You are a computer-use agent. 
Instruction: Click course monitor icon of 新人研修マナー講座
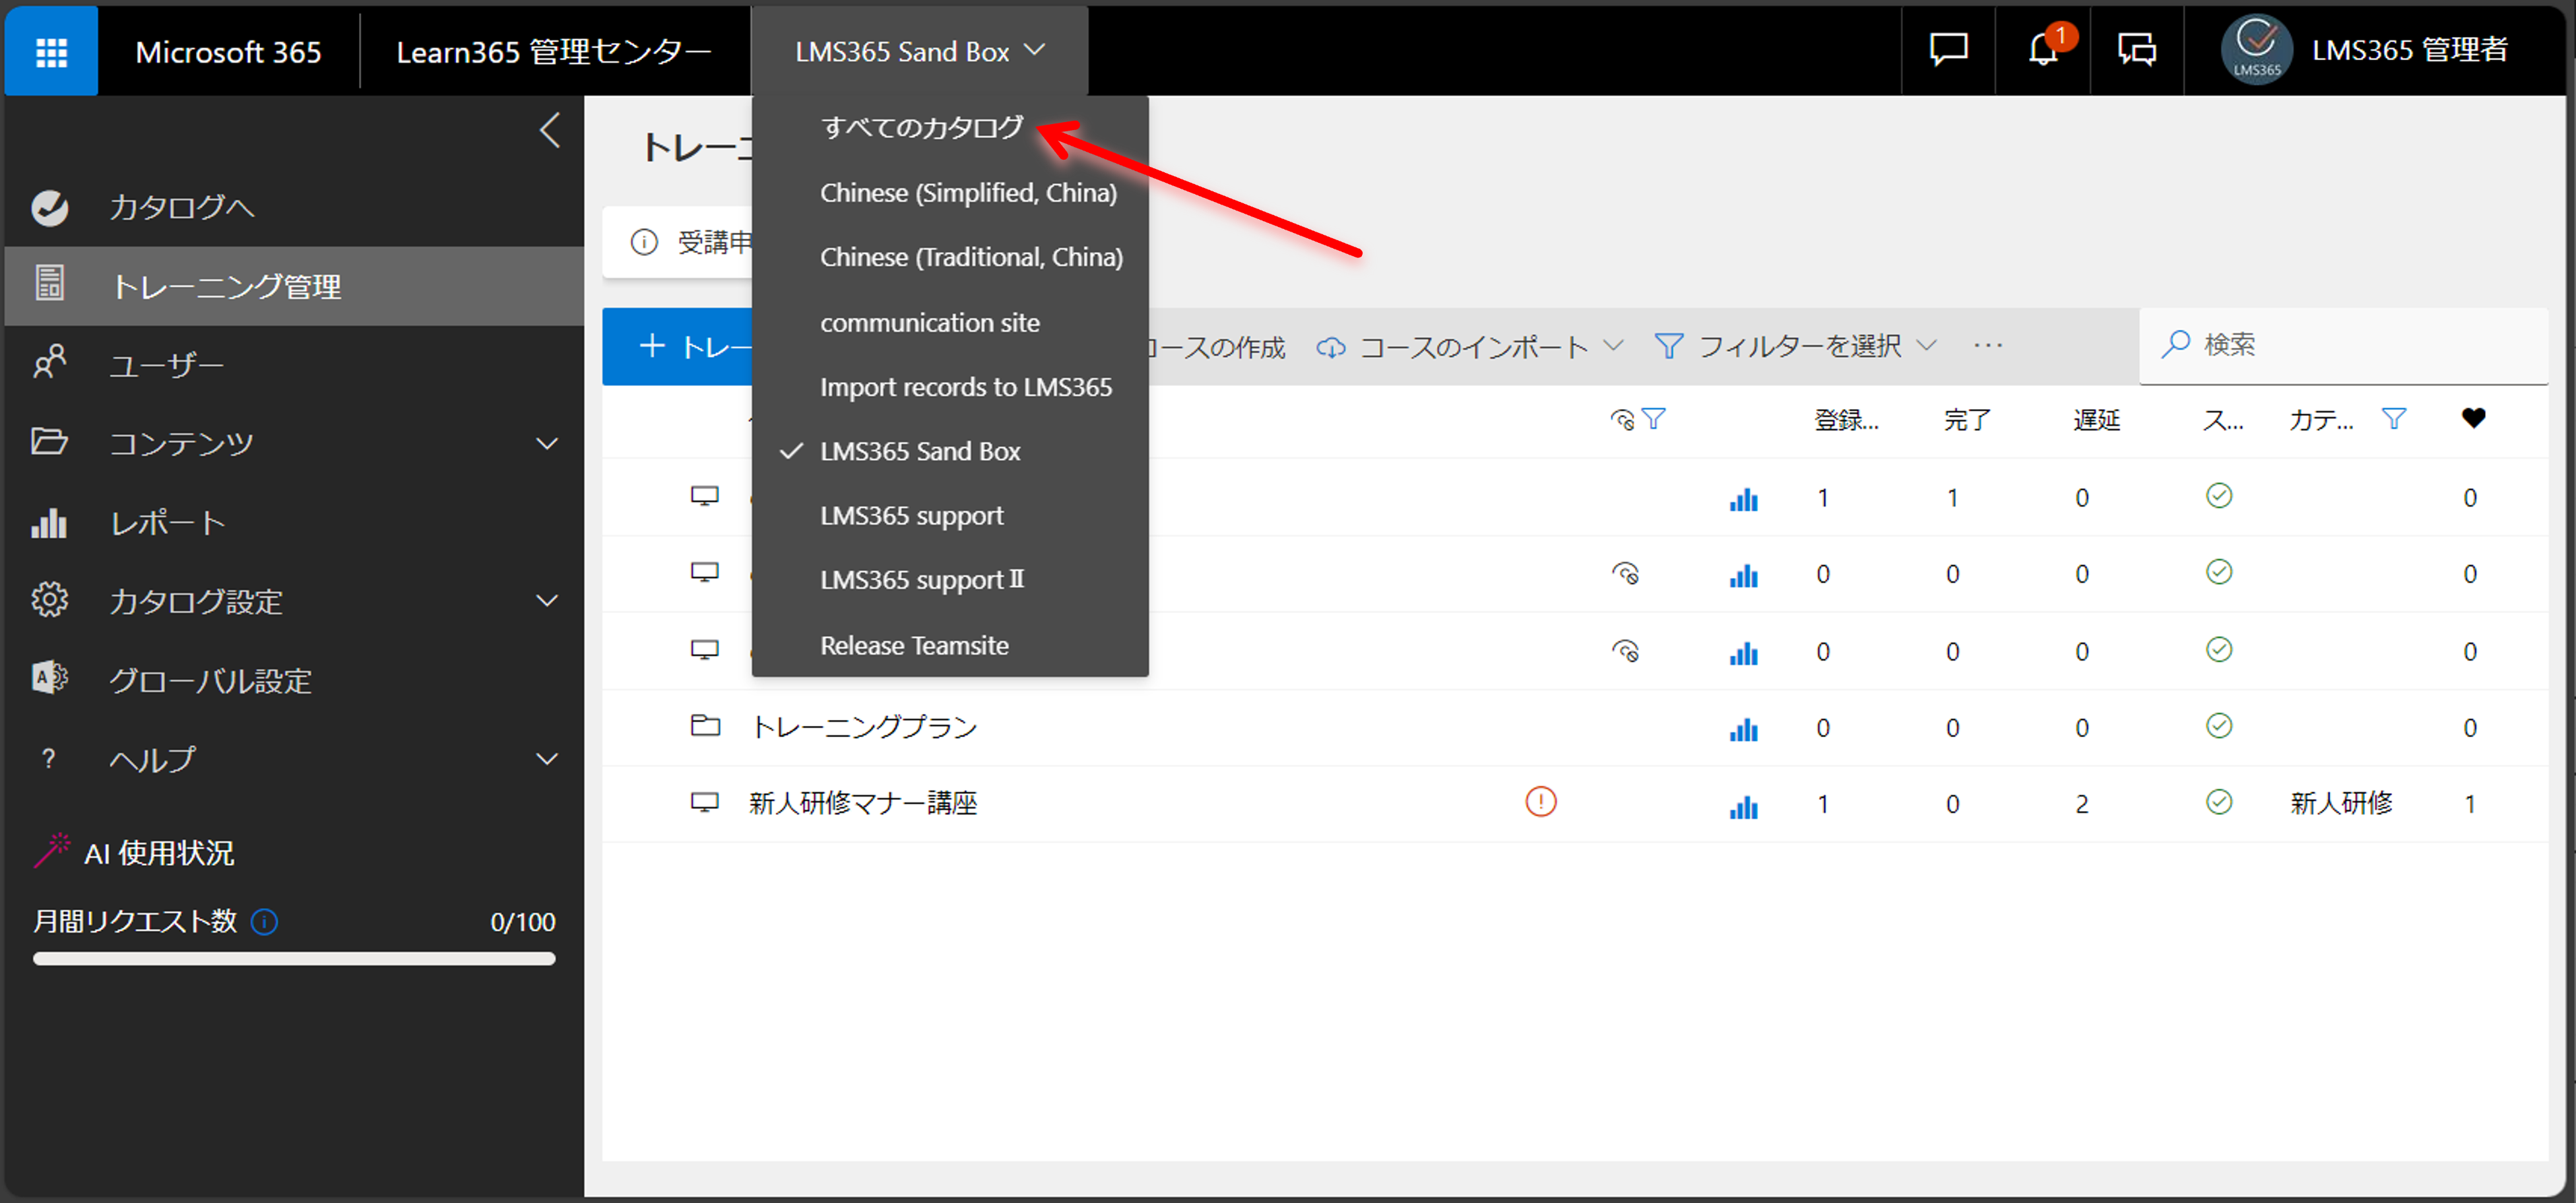pos(705,802)
